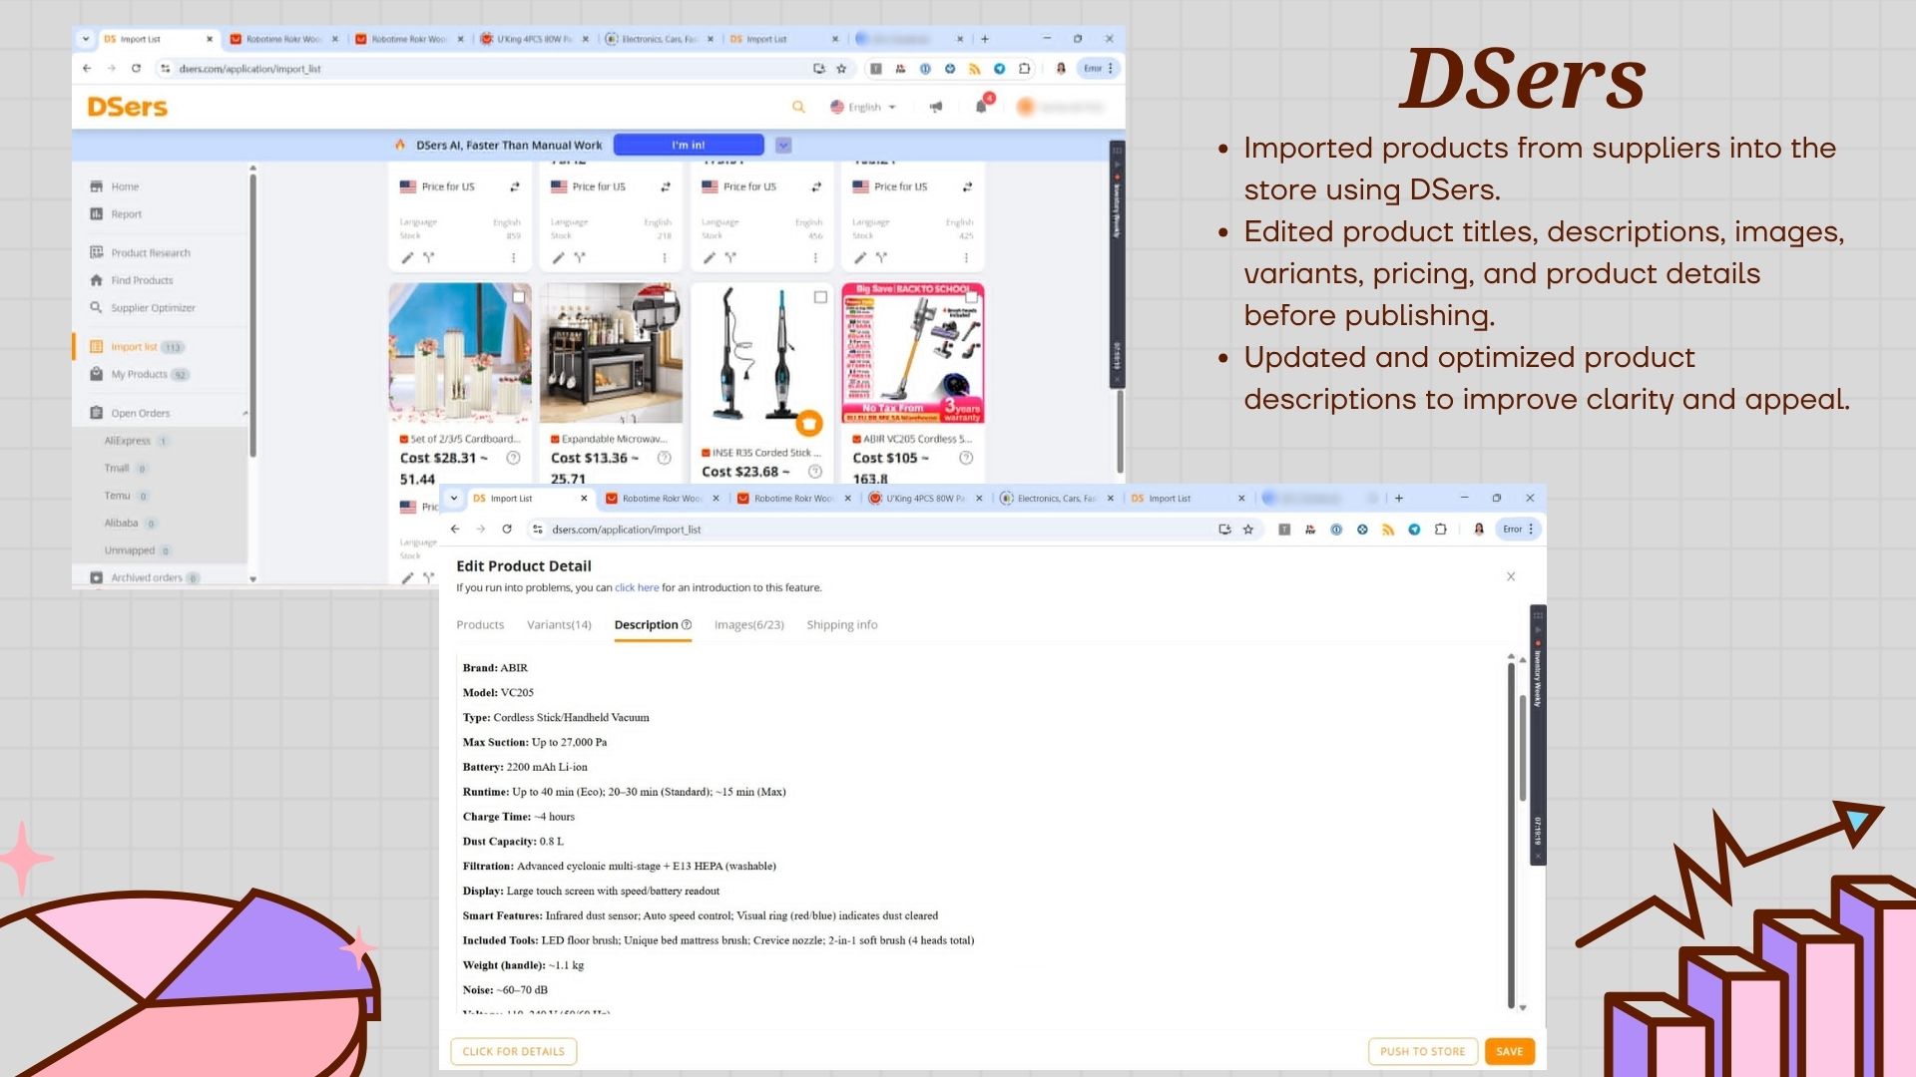Click the orange round icon on INSE R35 image

809,423
